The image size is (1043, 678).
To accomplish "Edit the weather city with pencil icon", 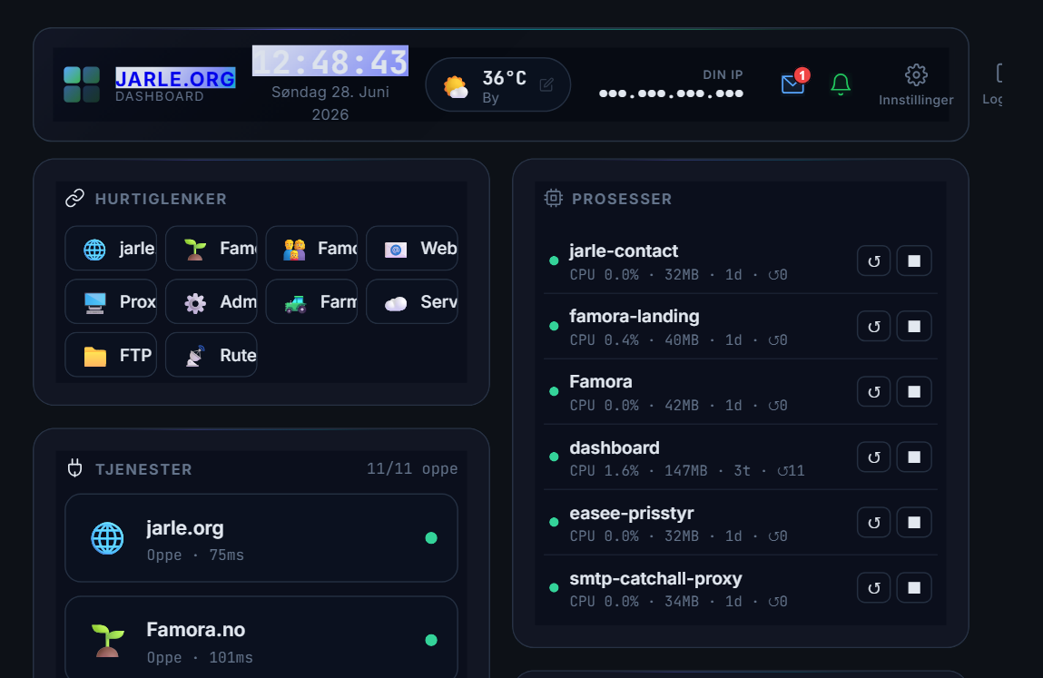I will (546, 84).
